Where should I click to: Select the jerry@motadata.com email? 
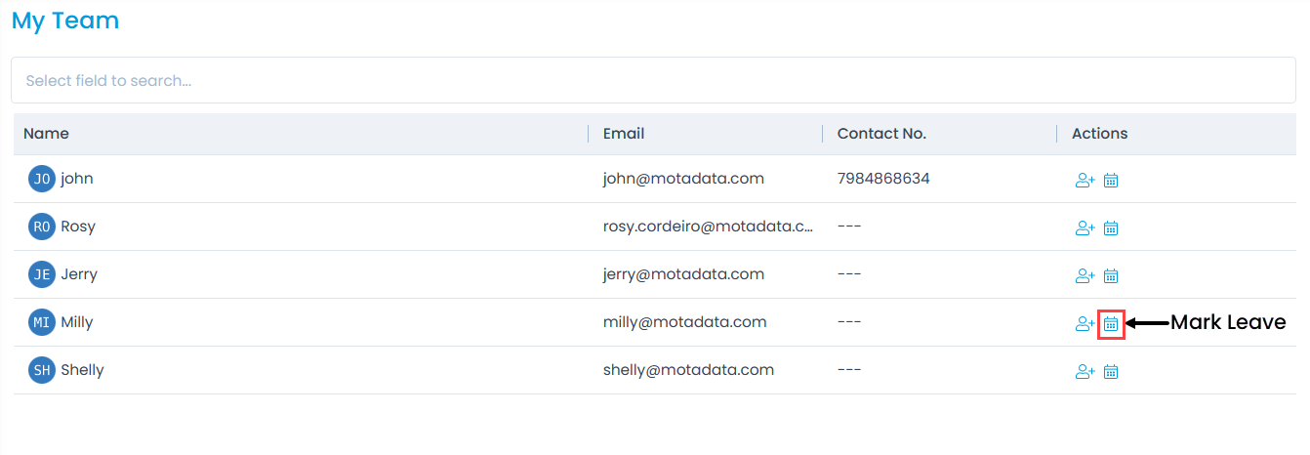click(x=683, y=274)
